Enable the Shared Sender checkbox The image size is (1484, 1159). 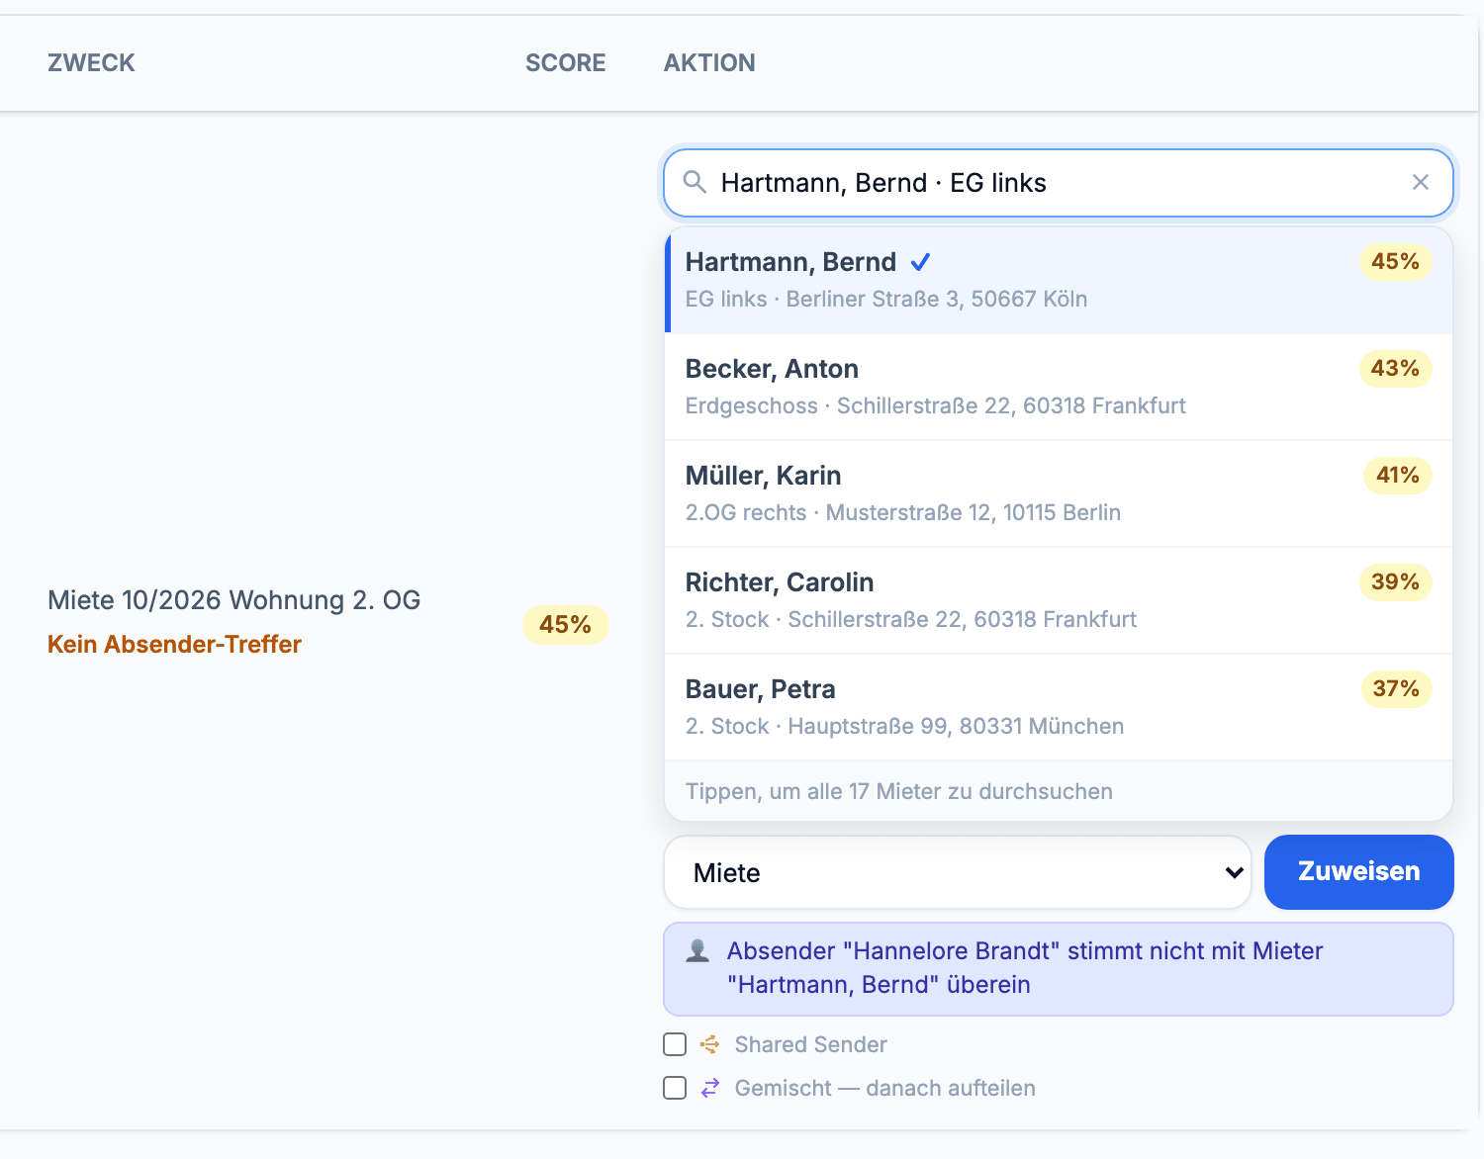(x=675, y=1044)
